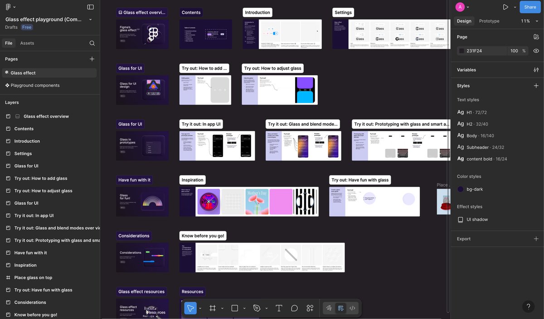Click the Free plan badge

tap(27, 27)
